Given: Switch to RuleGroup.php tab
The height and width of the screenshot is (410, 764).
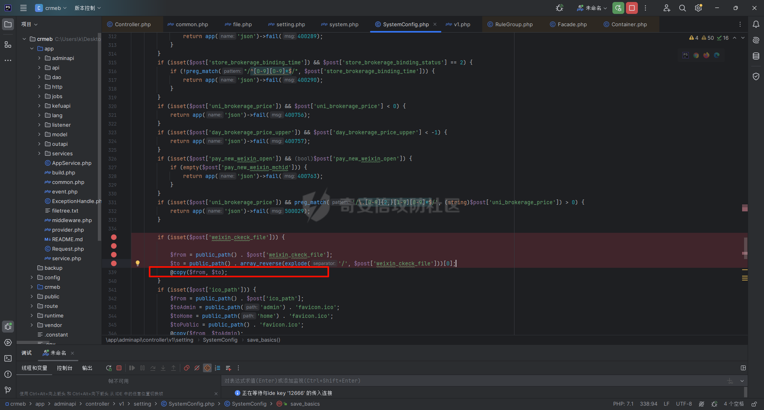Looking at the screenshot, I should click(510, 24).
